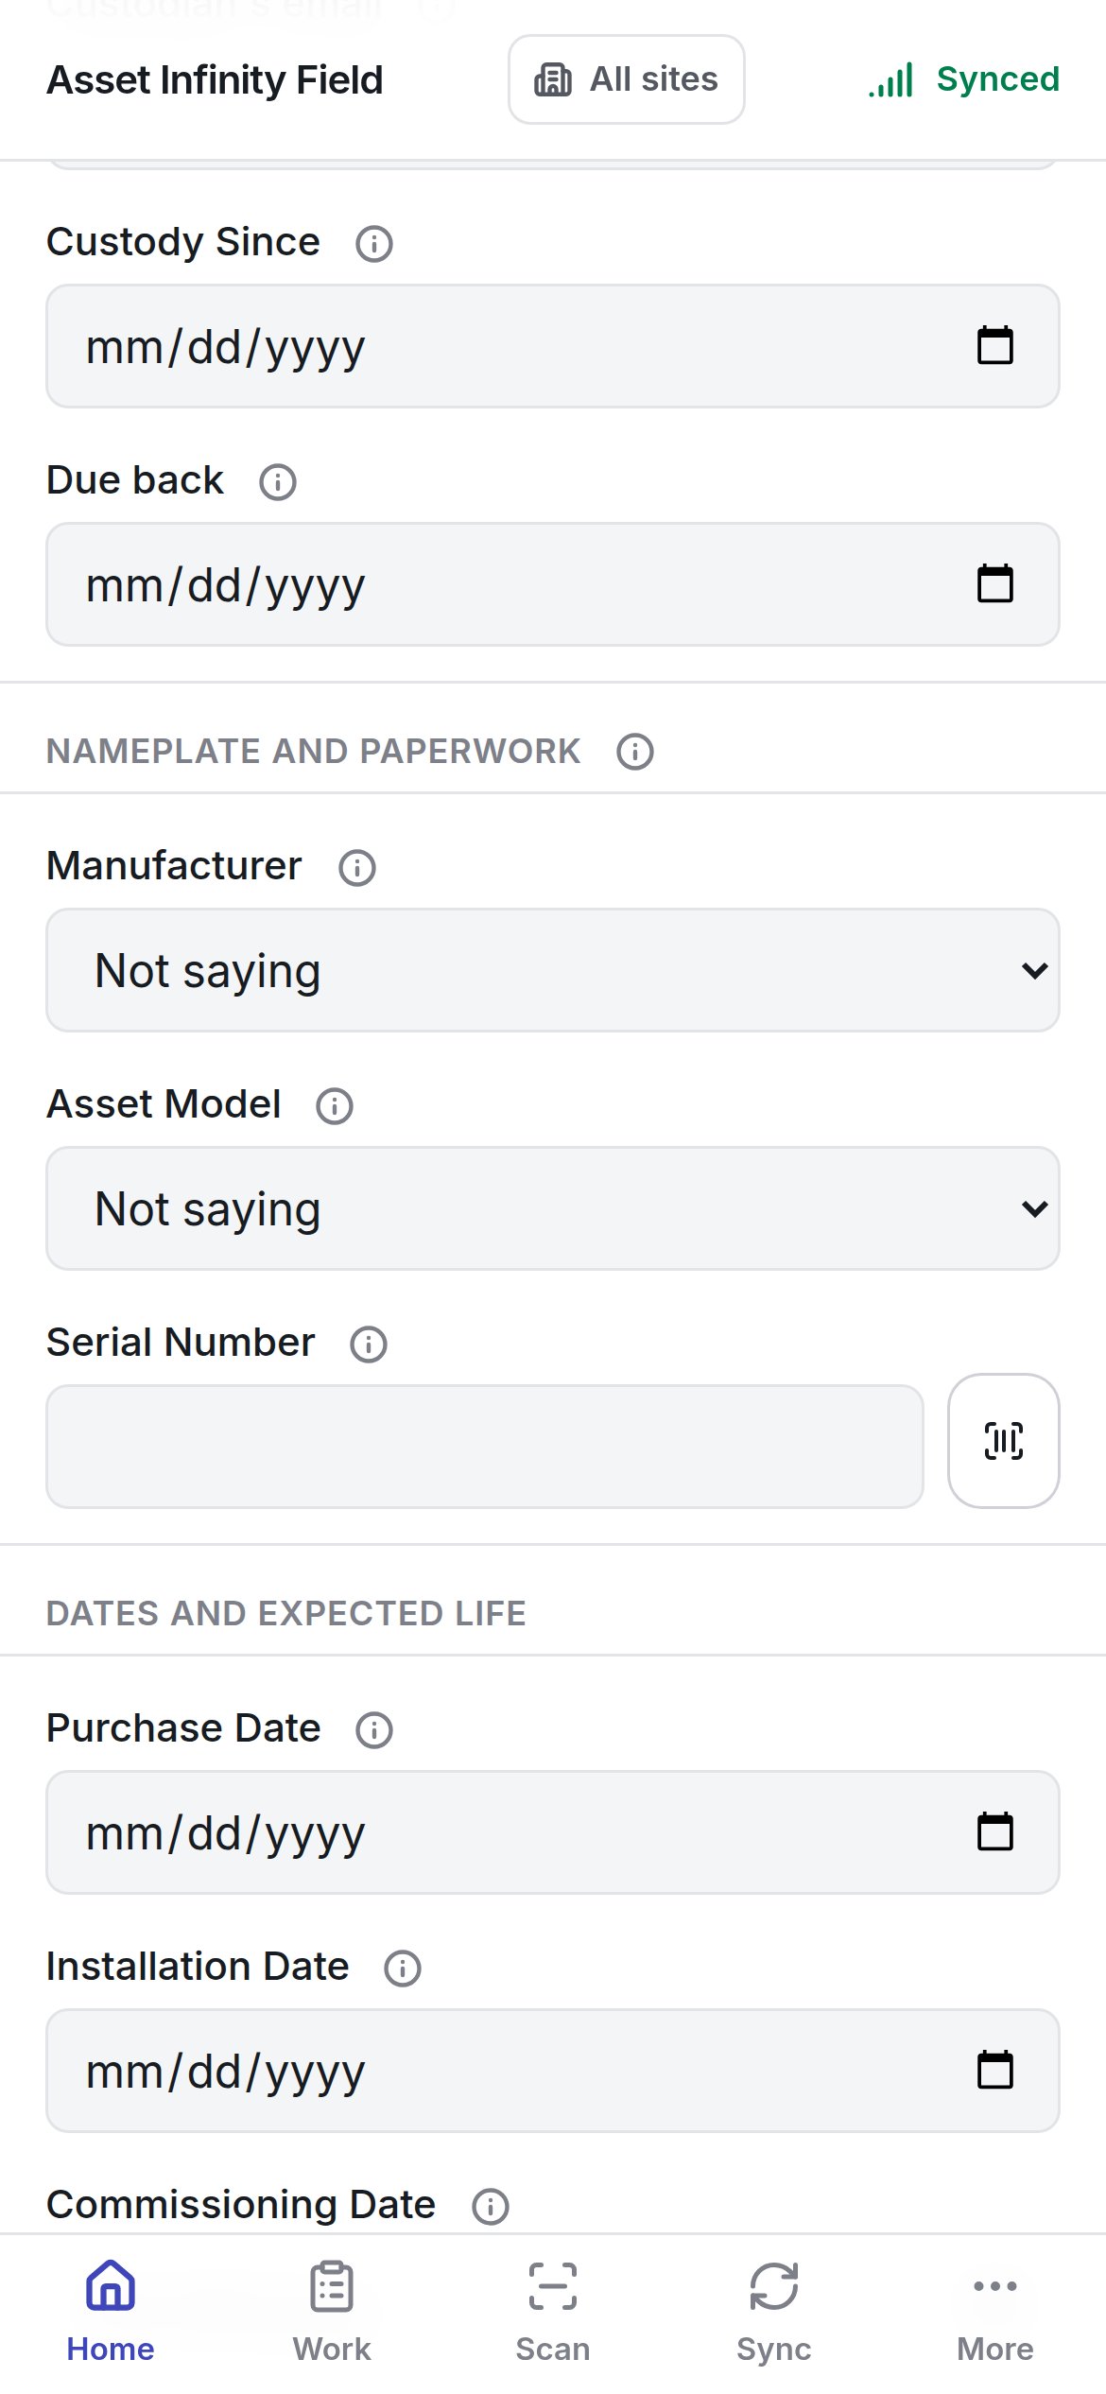
Task: Open the Asset Model dropdown
Action: click(553, 1208)
